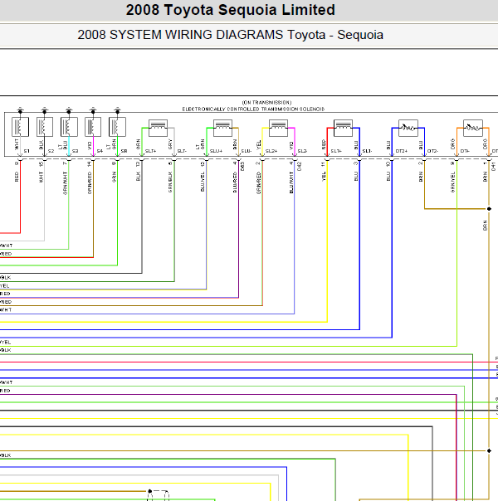Click "GRN/WHT" wire label at pin 7
The height and width of the screenshot is (501, 498).
(x=66, y=183)
